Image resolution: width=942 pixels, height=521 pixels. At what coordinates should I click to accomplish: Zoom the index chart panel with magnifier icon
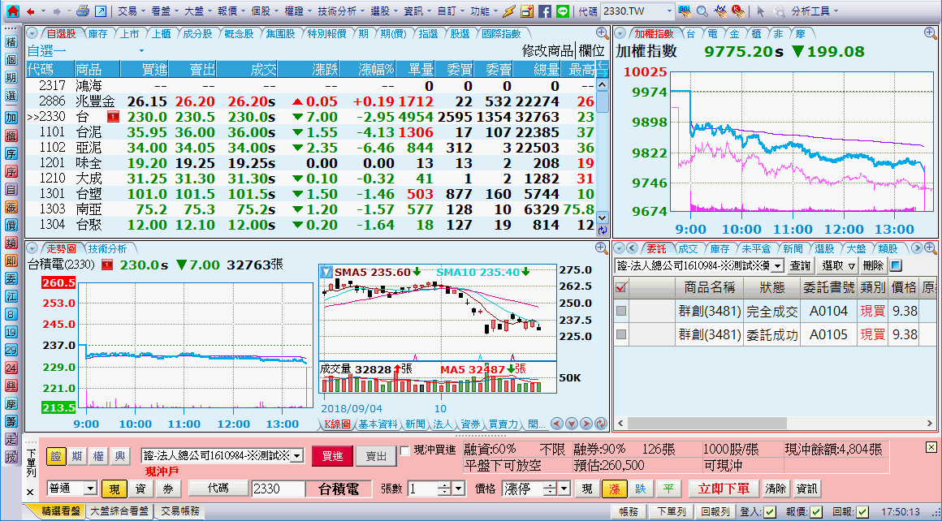[x=930, y=33]
